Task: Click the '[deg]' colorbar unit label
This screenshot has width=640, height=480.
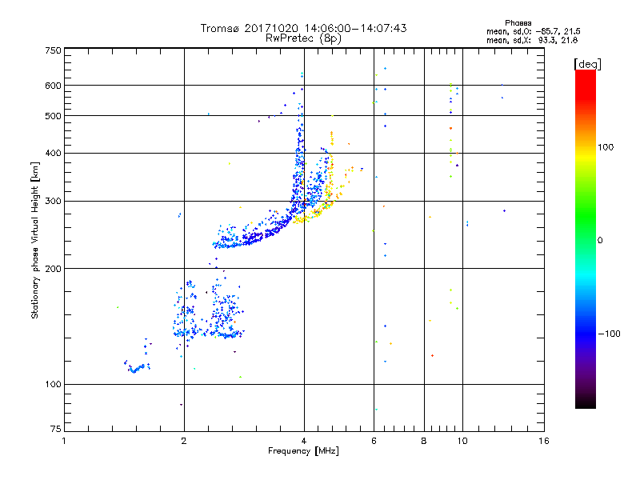Action: [587, 64]
